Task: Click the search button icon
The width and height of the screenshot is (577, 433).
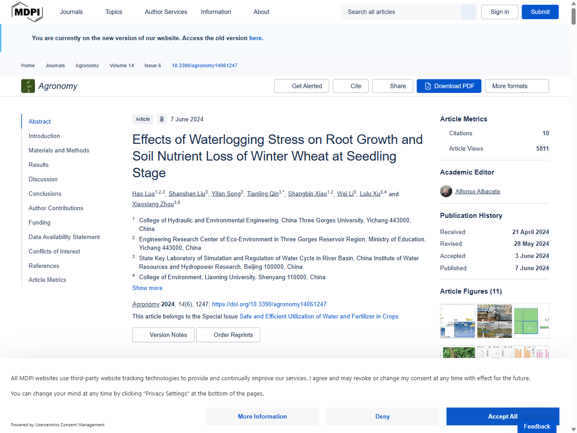Action: 468,12
